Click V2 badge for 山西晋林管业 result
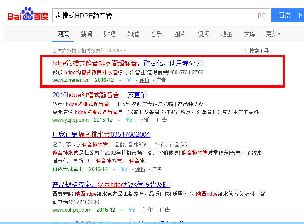The height and width of the screenshot is (224, 304). pyautogui.click(x=124, y=169)
